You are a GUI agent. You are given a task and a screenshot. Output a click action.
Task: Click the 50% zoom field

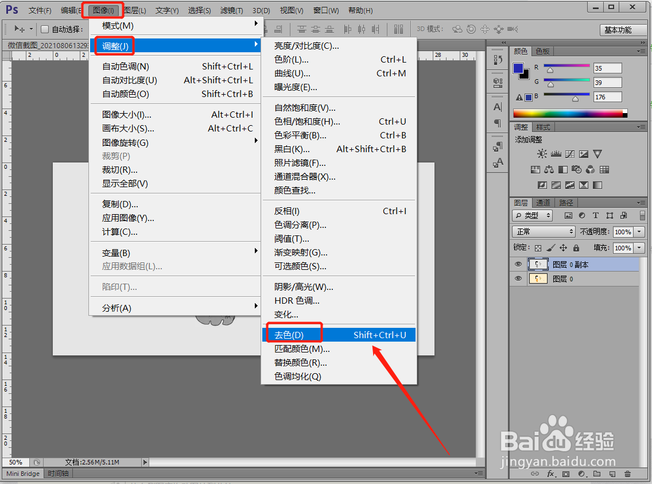16,462
